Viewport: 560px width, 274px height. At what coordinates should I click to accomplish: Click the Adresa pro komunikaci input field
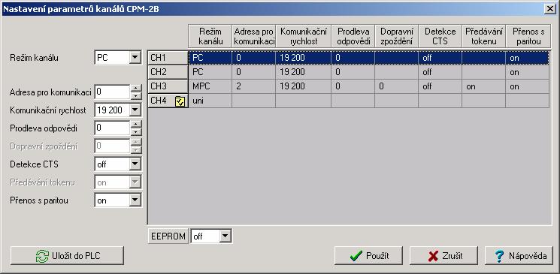point(112,92)
